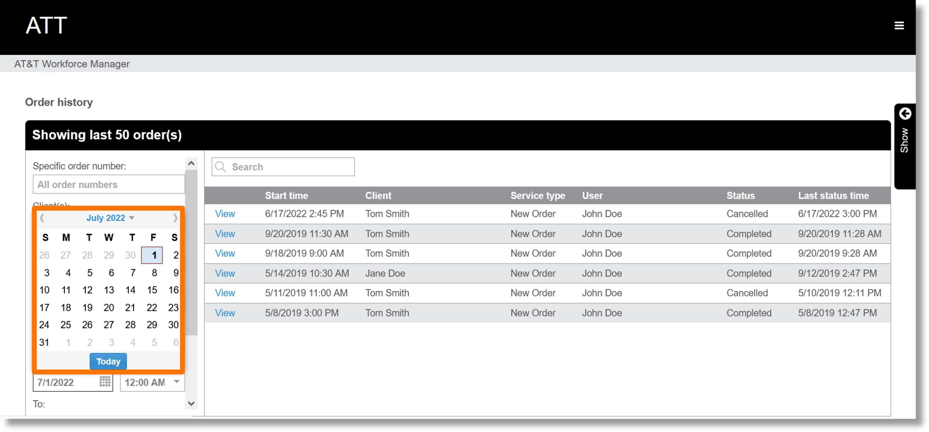
Task: Select July 20 in the calendar
Action: point(109,308)
